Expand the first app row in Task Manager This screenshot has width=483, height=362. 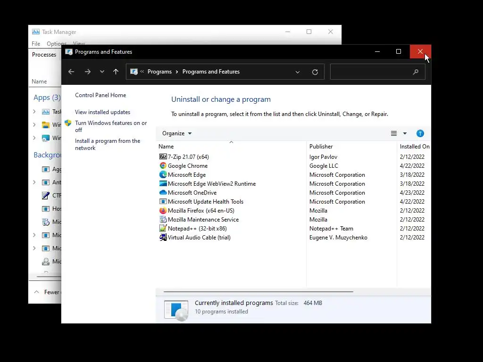34,111
